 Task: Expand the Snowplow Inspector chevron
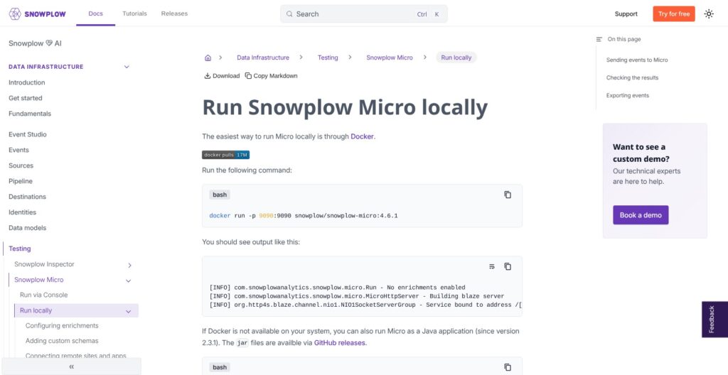(129, 265)
